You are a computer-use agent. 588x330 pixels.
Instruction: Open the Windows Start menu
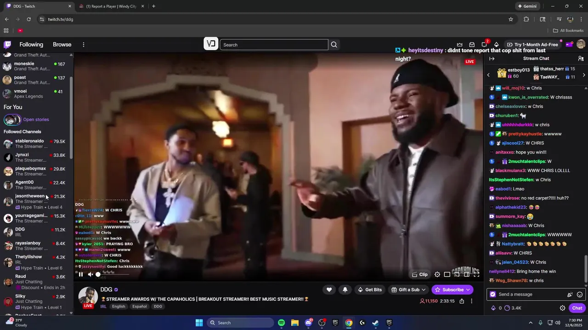click(x=199, y=323)
